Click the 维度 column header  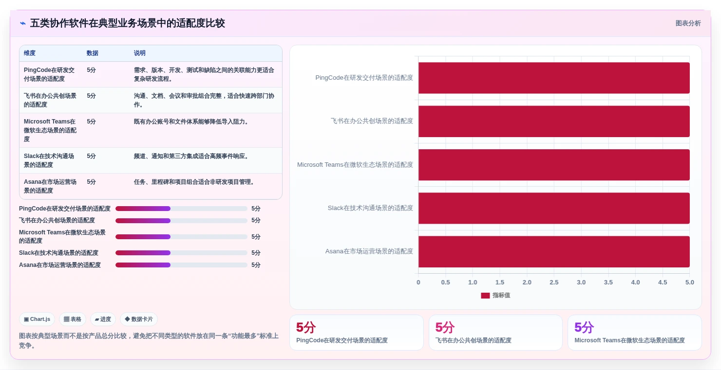coord(30,53)
